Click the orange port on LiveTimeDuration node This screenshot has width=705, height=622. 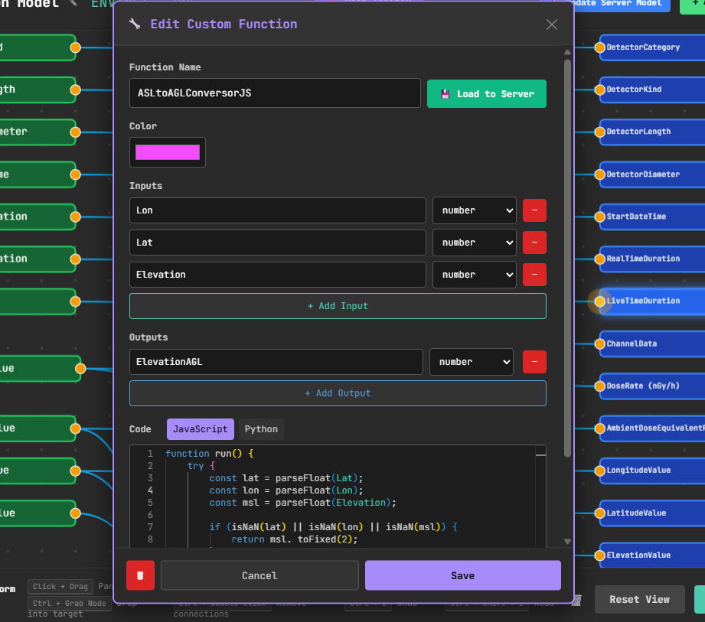pyautogui.click(x=600, y=301)
